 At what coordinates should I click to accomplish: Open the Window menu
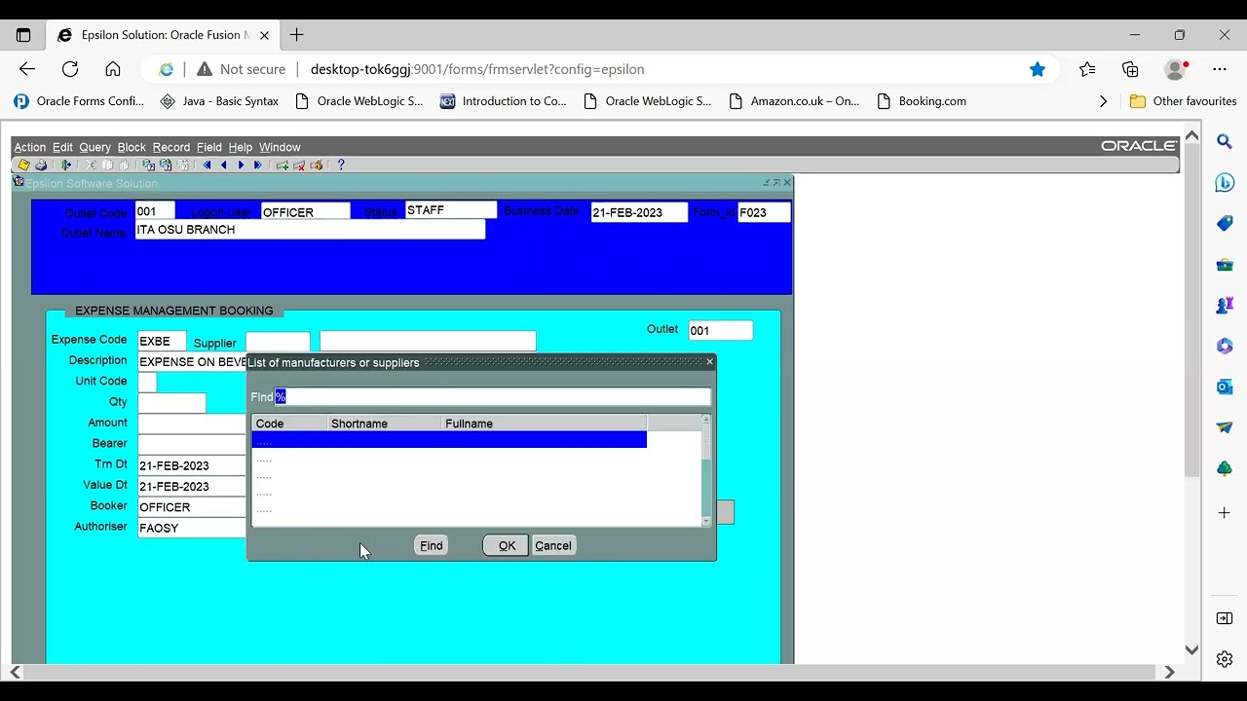pyautogui.click(x=280, y=147)
